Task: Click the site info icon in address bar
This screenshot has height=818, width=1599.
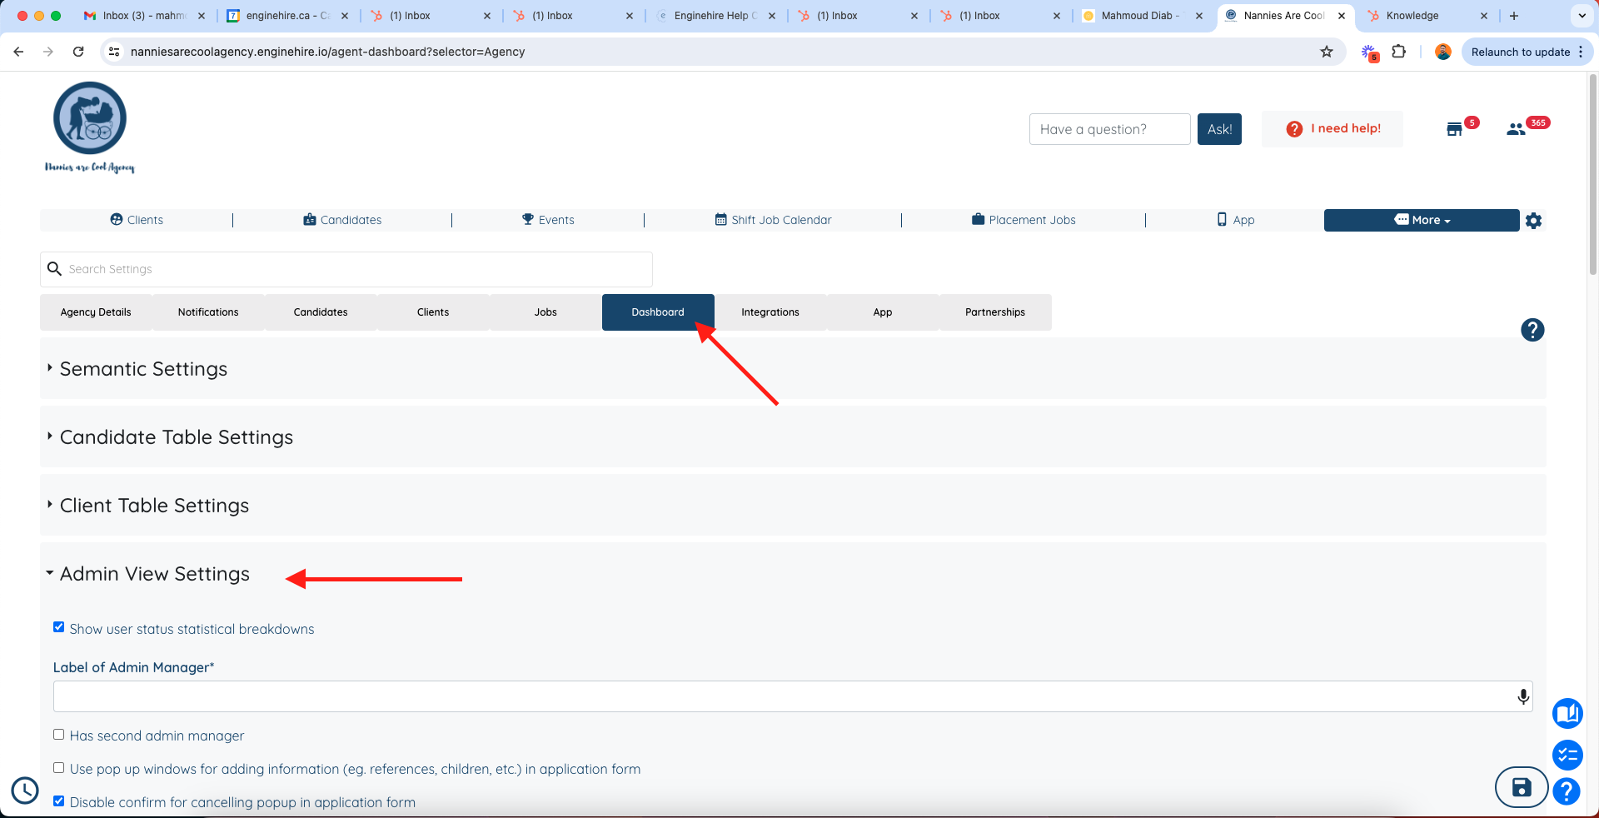Action: click(x=115, y=52)
